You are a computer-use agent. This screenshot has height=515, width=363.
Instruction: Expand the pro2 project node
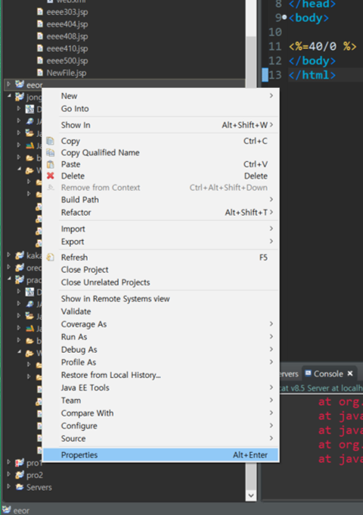9,475
